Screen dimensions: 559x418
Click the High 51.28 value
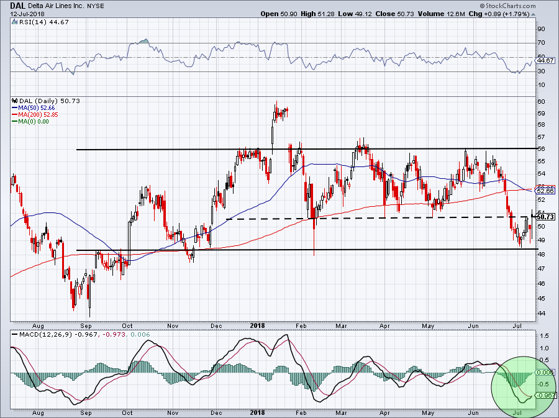click(317, 14)
